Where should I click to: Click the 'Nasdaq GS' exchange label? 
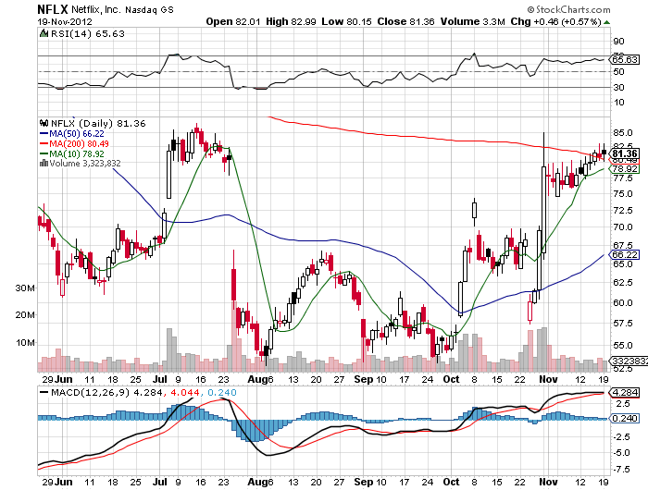[x=149, y=9]
